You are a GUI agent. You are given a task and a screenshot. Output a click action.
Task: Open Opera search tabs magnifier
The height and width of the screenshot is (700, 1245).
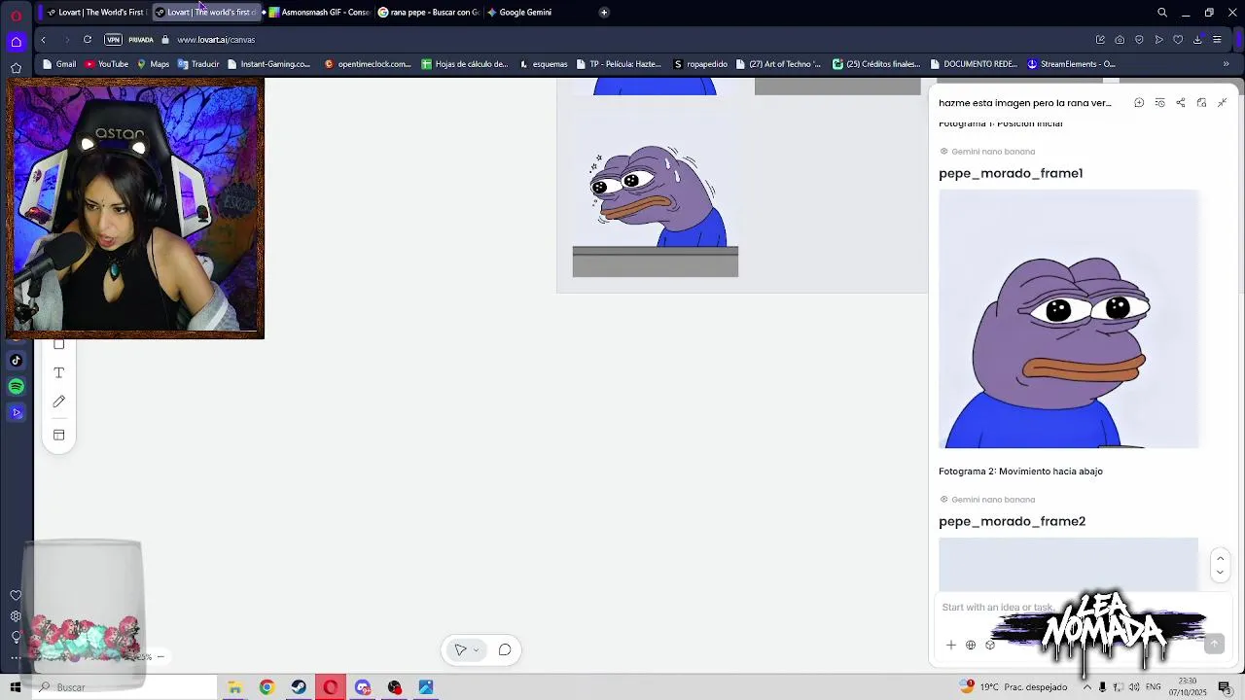coord(1162,13)
